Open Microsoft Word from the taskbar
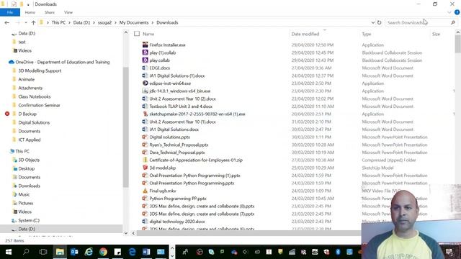Viewport: 461px width, 259px height. pos(146,252)
